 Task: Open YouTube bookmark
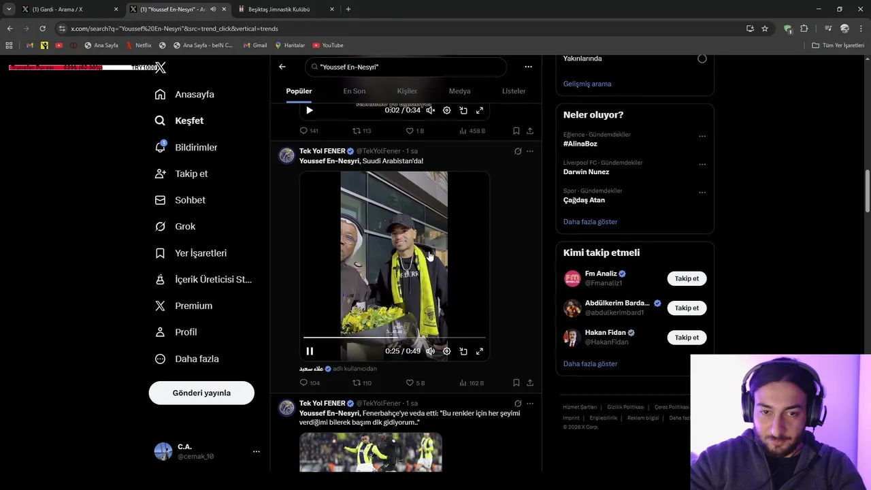pyautogui.click(x=328, y=46)
